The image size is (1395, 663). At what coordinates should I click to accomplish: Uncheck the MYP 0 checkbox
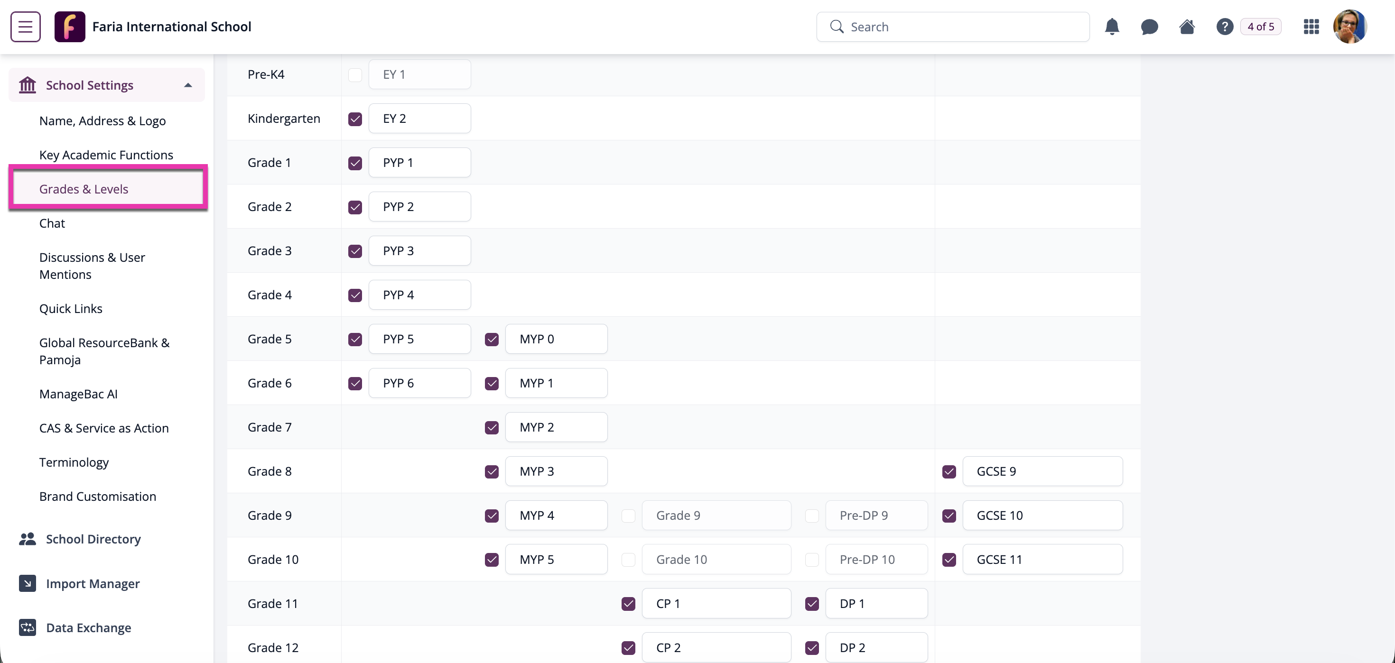[x=492, y=340]
